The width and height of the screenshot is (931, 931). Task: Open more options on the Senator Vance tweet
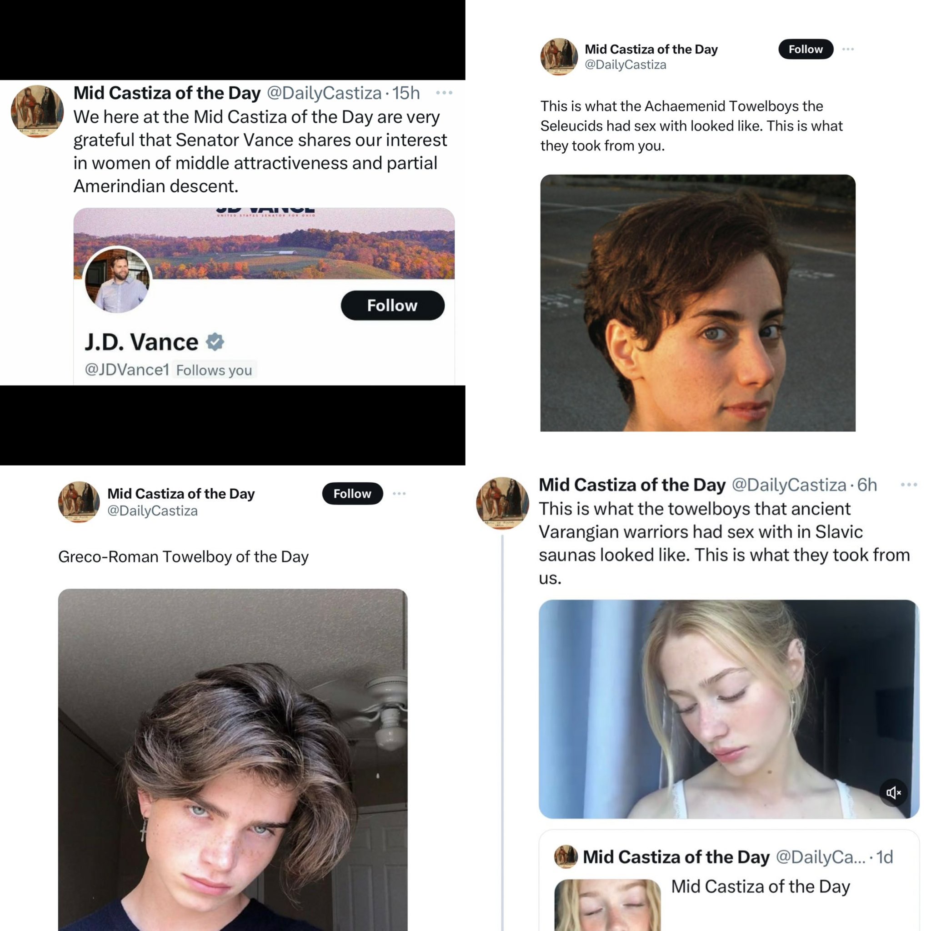443,93
